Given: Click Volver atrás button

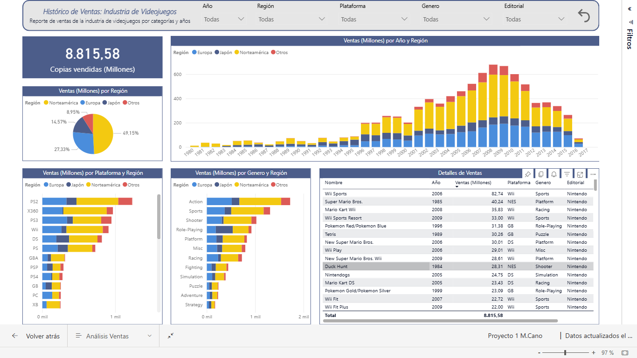Looking at the screenshot, I should [36, 336].
